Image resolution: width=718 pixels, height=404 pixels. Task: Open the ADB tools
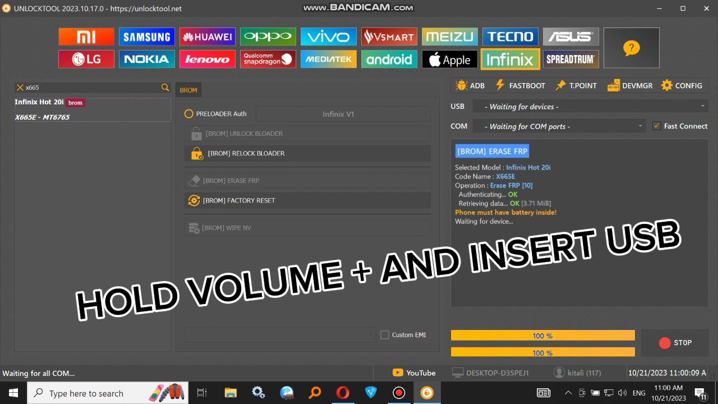tap(470, 85)
